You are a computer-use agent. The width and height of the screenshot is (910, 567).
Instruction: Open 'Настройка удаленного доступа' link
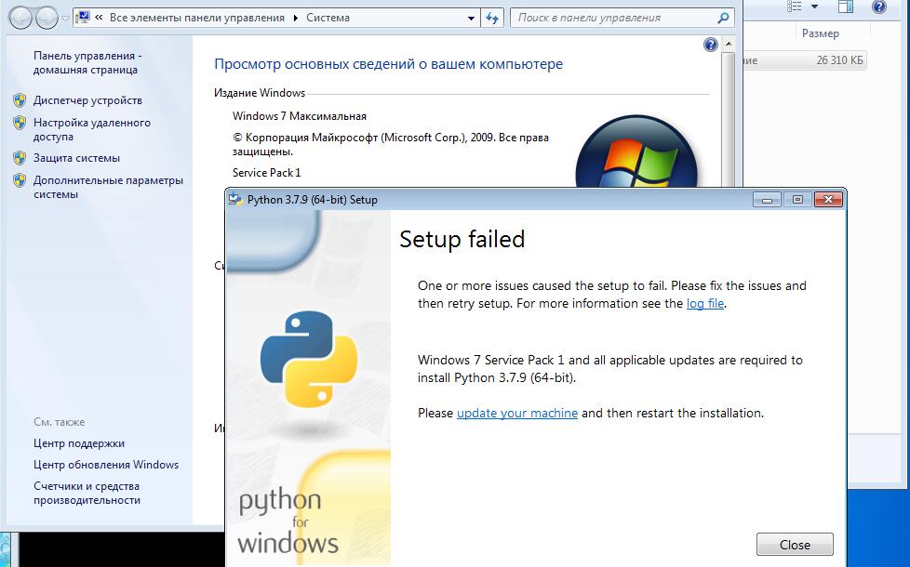(92, 129)
